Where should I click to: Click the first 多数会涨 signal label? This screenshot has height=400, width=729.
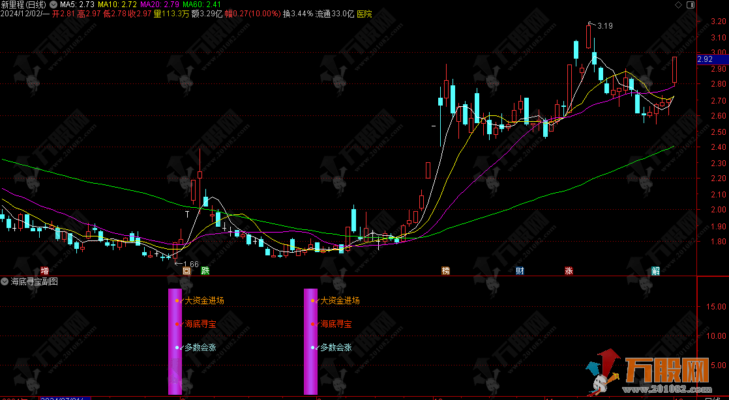click(200, 347)
